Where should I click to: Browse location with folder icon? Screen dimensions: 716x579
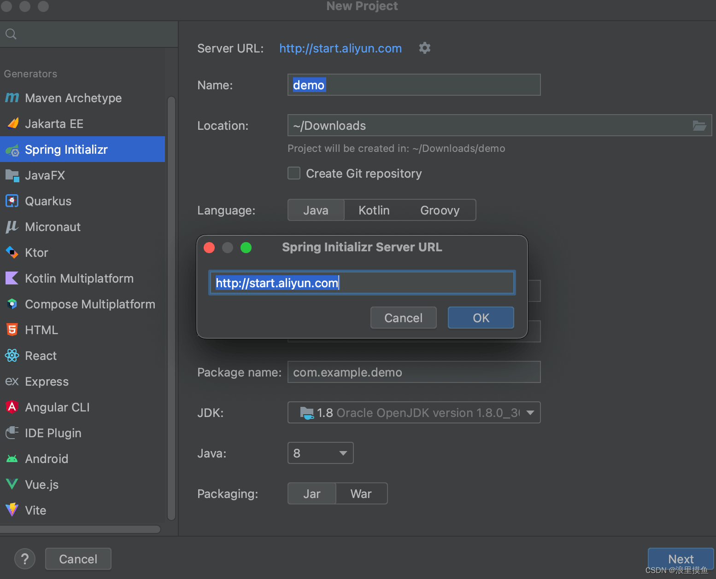[x=699, y=125]
